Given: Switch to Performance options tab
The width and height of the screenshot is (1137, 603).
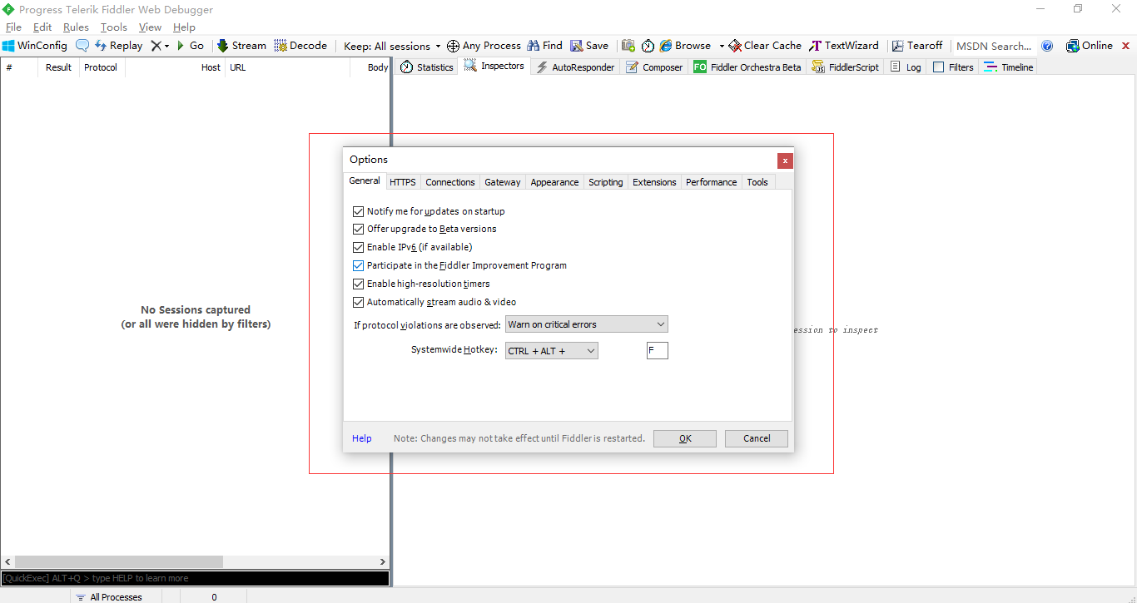Looking at the screenshot, I should click(x=711, y=182).
